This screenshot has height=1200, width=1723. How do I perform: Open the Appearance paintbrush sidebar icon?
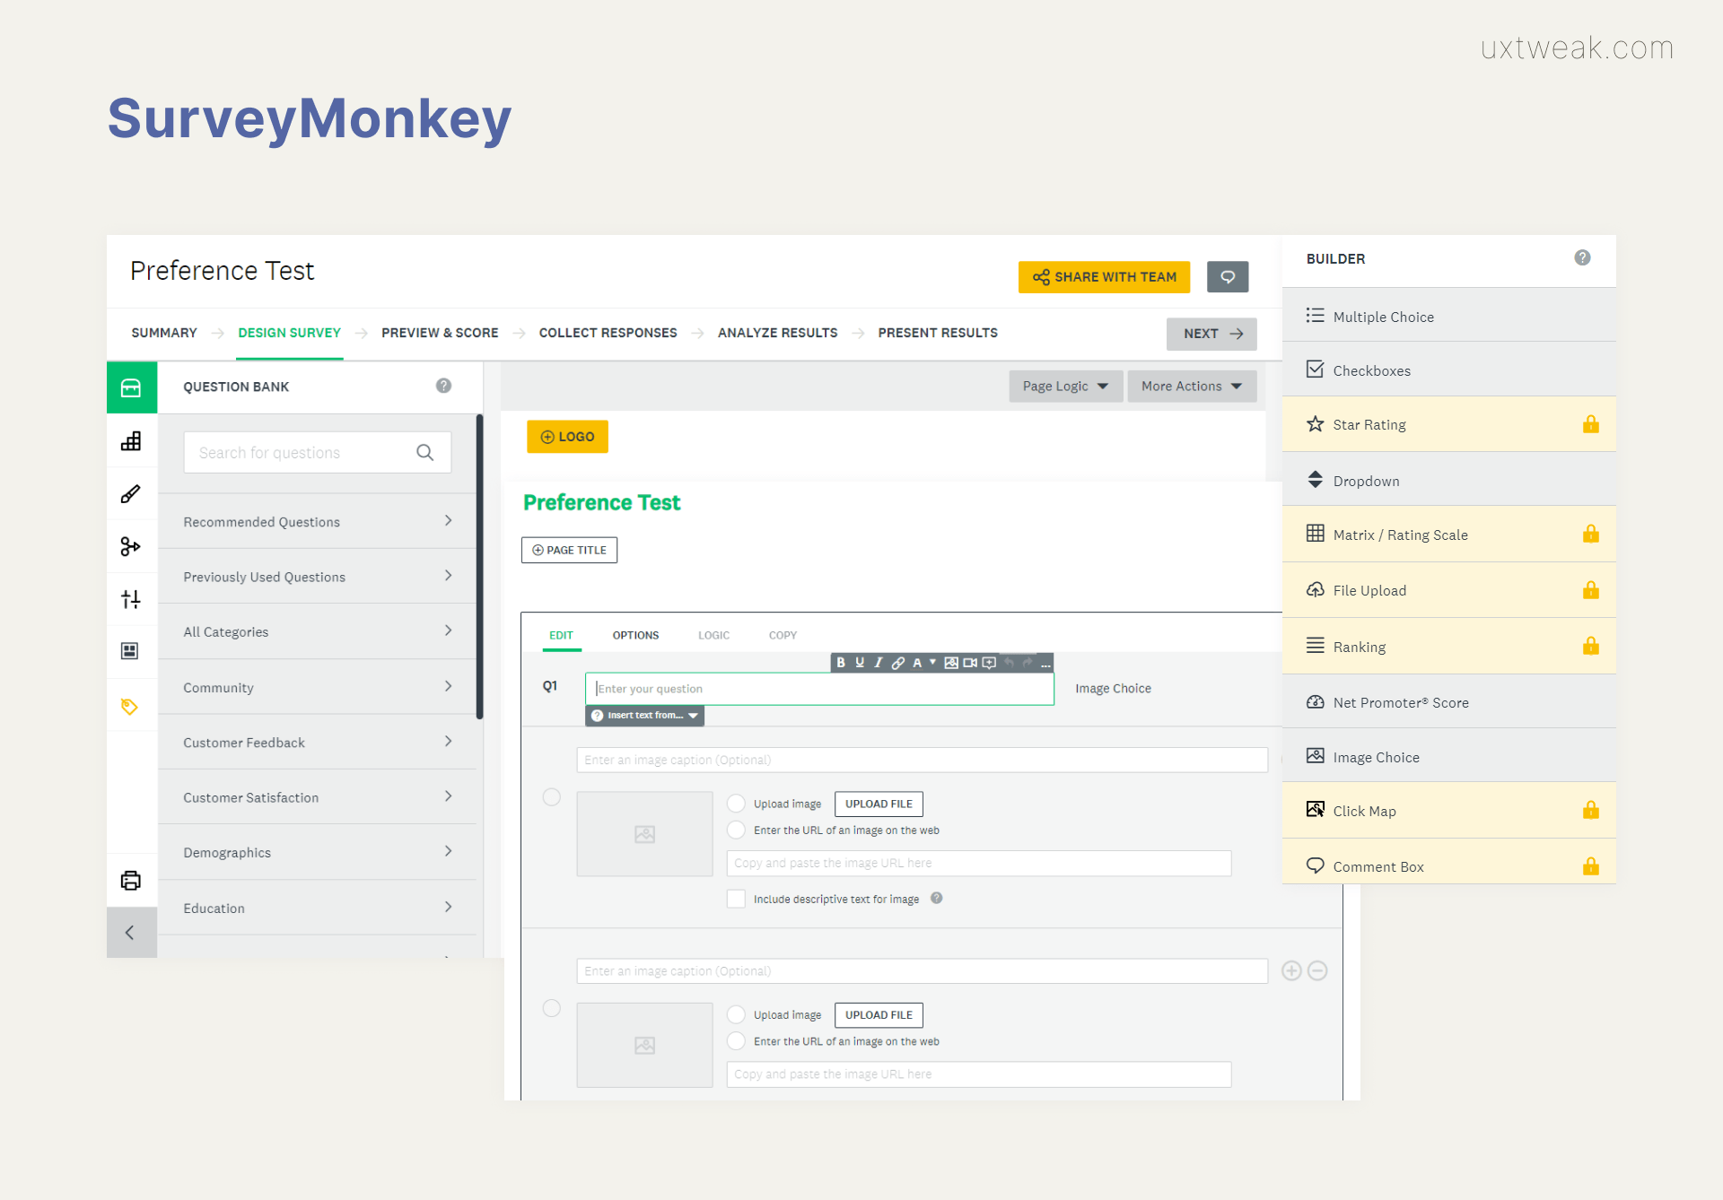131,493
